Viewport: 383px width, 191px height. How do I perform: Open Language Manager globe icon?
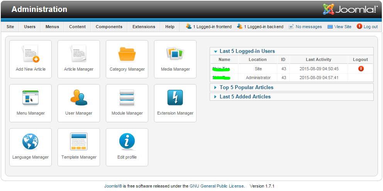[x=31, y=142]
